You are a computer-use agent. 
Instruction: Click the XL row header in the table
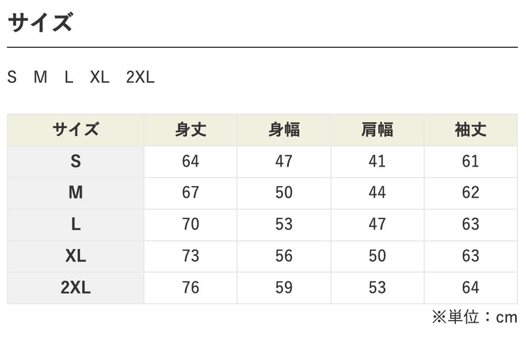coord(75,256)
